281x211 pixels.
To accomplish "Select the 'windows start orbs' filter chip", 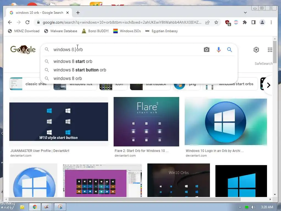I will [230, 84].
